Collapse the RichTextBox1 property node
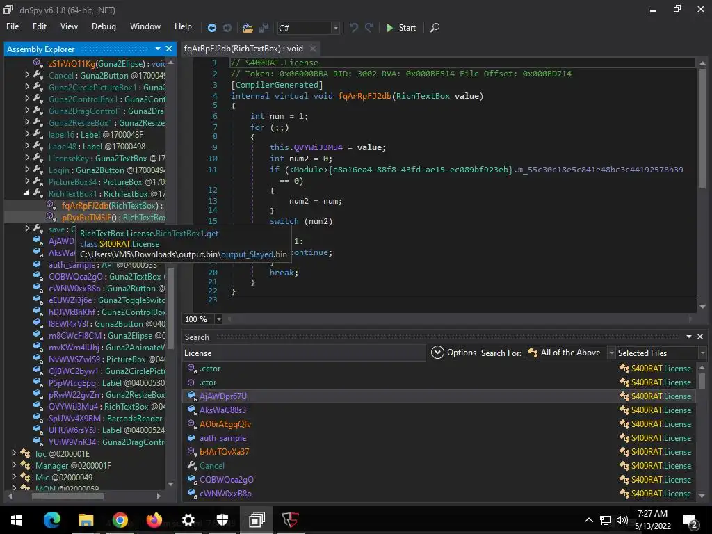 click(x=26, y=193)
